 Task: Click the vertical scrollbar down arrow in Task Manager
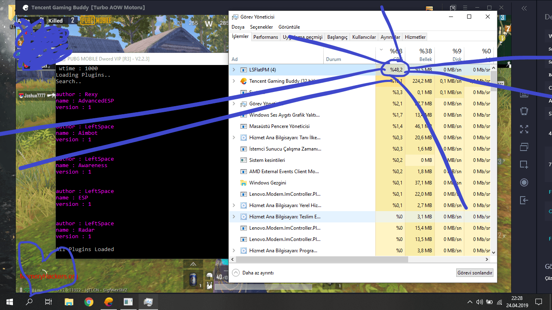pyautogui.click(x=493, y=252)
